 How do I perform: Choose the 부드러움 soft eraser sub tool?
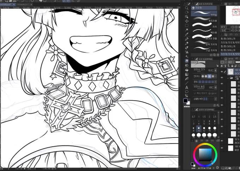204,19
